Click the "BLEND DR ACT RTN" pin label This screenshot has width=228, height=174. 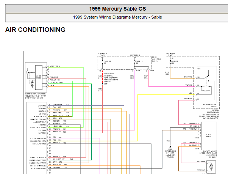click(38, 158)
